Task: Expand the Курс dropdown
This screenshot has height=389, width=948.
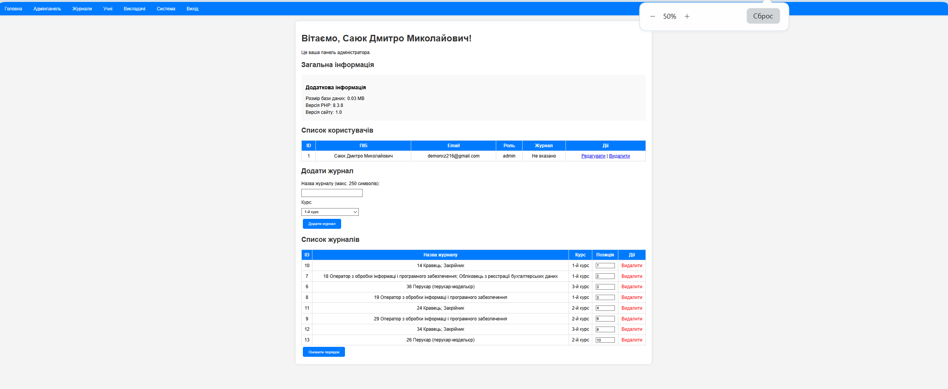Action: click(330, 212)
